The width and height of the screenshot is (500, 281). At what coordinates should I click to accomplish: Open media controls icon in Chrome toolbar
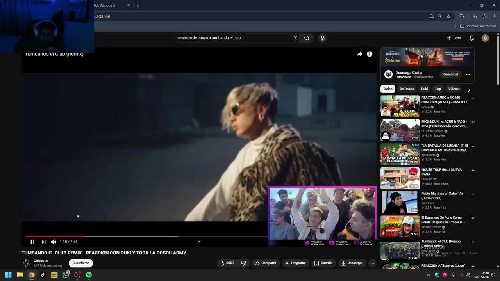pyautogui.click(x=475, y=16)
